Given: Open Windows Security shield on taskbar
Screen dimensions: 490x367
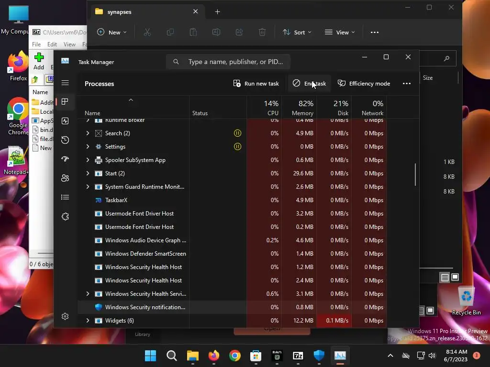Looking at the screenshot, I should click(x=319, y=356).
